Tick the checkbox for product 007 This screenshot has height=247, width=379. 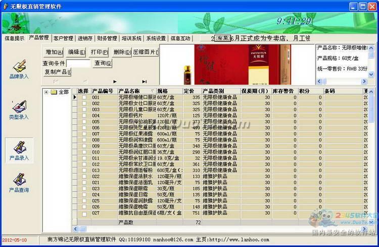[x=84, y=134]
